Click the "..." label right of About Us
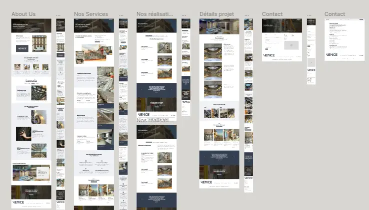 coord(58,15)
